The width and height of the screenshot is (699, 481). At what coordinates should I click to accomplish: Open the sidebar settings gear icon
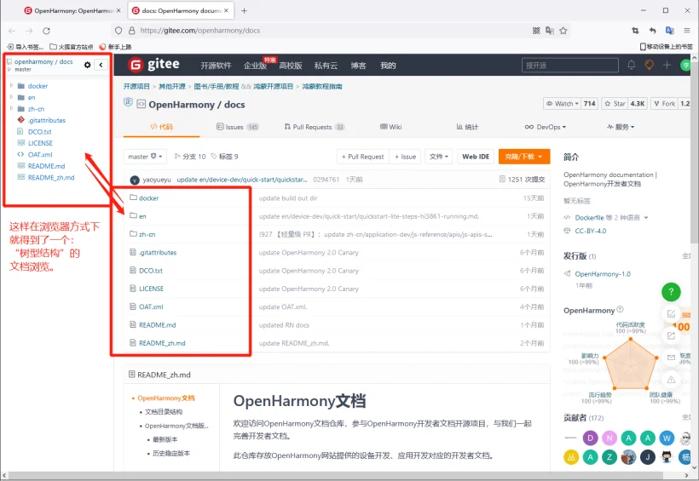point(87,65)
